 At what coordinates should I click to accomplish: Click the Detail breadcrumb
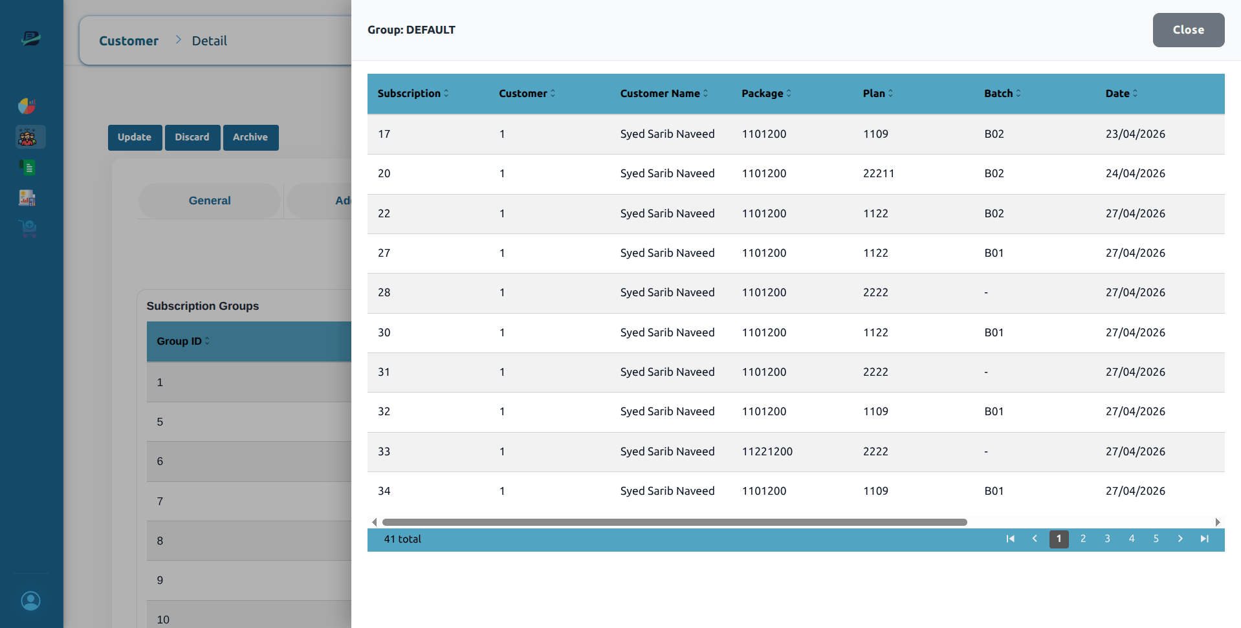210,41
